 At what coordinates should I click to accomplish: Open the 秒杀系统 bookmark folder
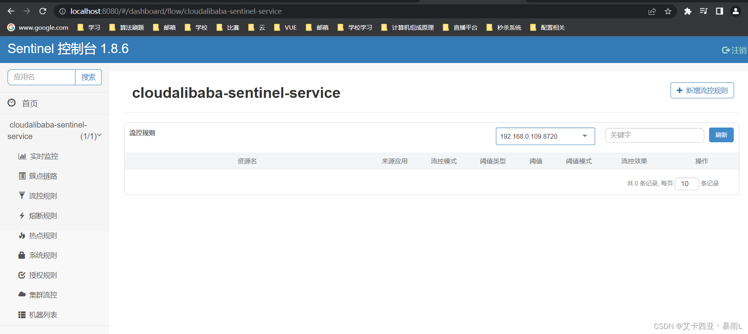(x=504, y=27)
